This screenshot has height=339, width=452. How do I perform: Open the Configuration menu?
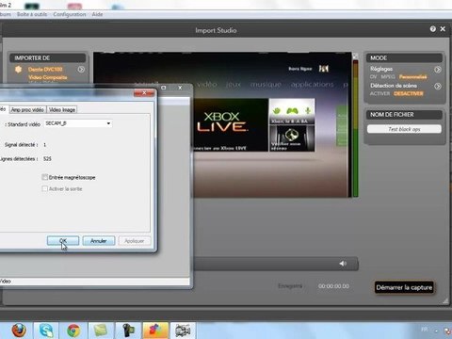[x=70, y=14]
